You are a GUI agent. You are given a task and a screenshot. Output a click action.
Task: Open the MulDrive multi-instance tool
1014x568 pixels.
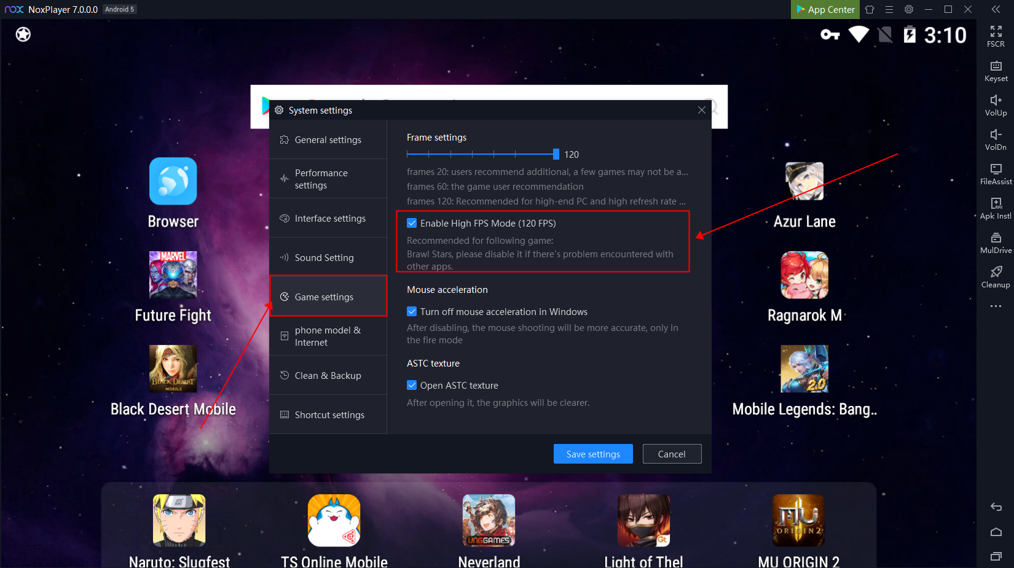[x=996, y=242]
